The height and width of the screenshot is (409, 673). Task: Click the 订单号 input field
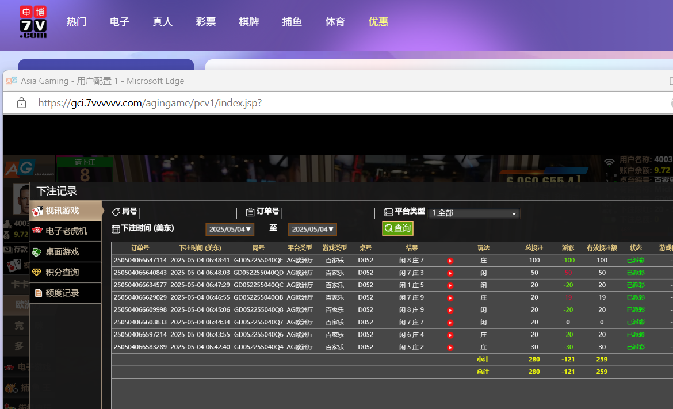(x=327, y=213)
